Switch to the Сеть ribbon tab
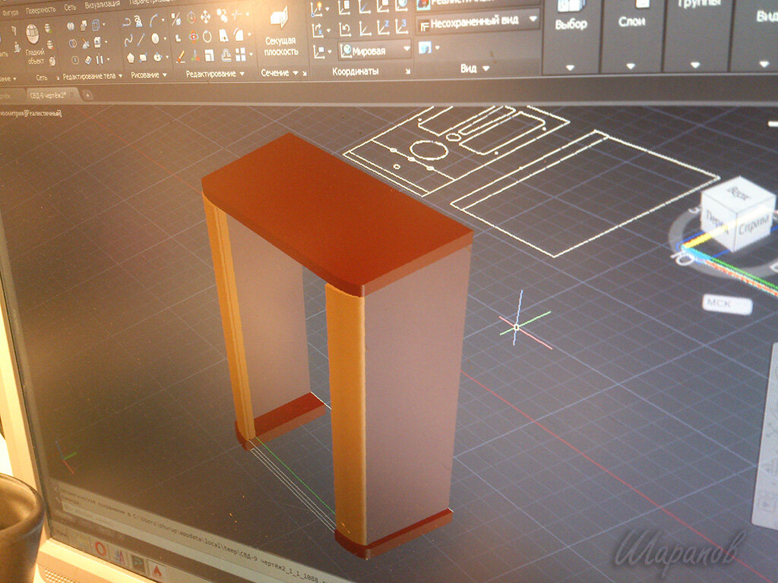The height and width of the screenshot is (583, 778). pyautogui.click(x=70, y=8)
